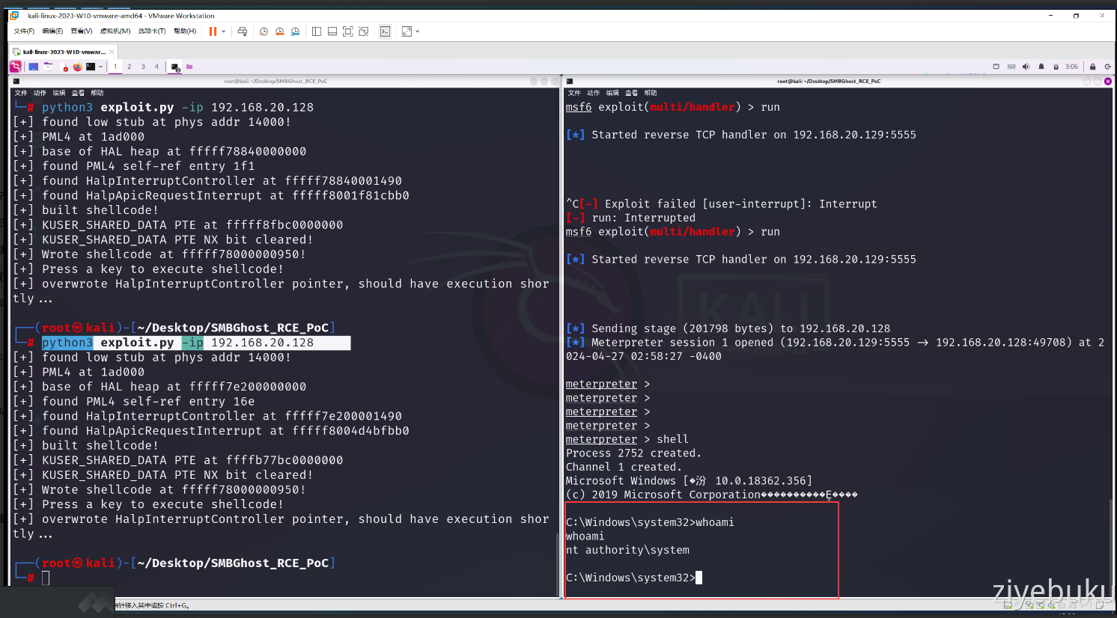Open VMware 帮助(H) menu
1117x618 pixels.
click(184, 31)
